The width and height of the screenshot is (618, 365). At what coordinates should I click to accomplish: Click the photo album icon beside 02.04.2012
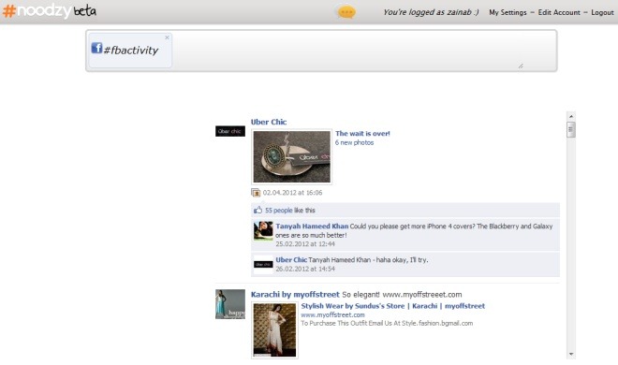point(256,193)
